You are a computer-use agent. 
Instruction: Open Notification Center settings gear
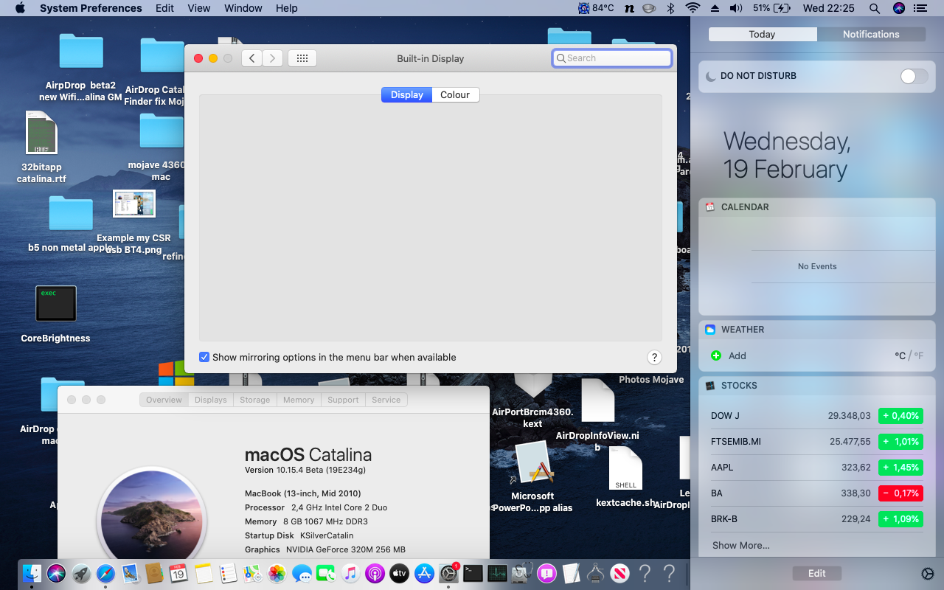tap(928, 574)
